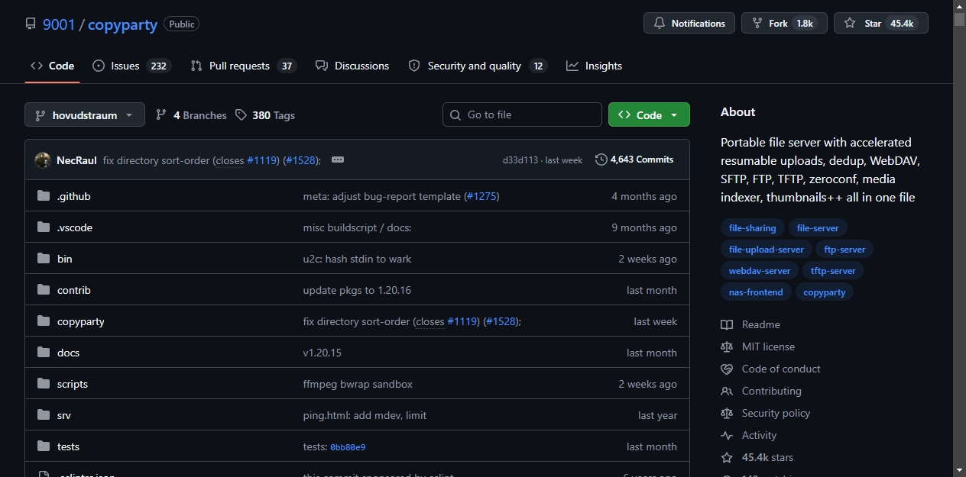Open the green Code dropdown button
Viewport: 966px width, 477px height.
pyautogui.click(x=649, y=114)
